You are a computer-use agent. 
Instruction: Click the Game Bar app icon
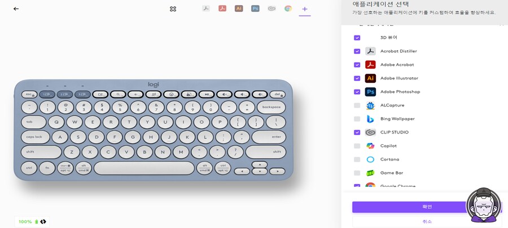click(370, 173)
